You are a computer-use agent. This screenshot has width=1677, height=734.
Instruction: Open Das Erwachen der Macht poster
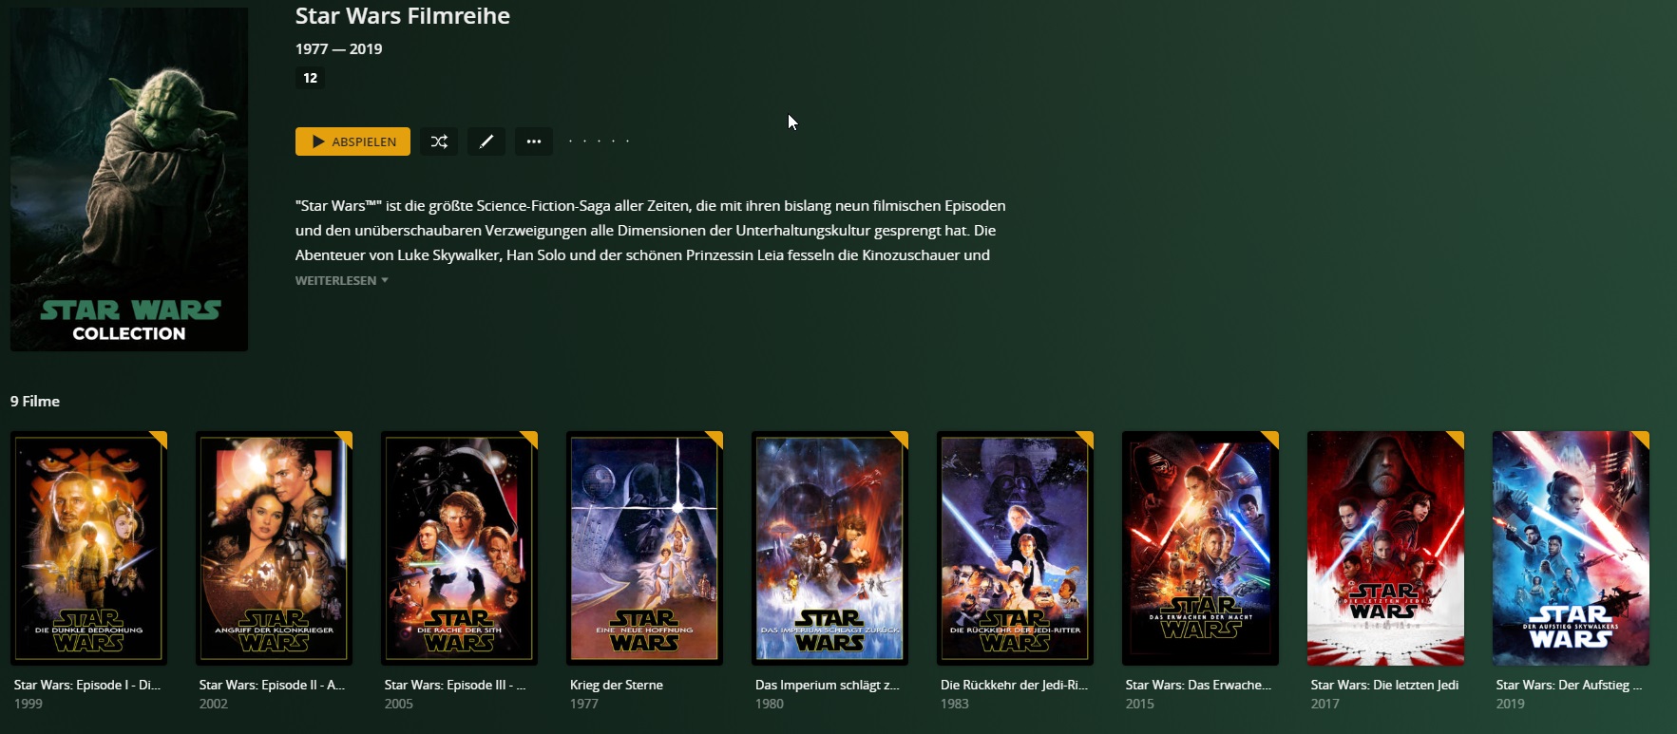click(x=1200, y=548)
